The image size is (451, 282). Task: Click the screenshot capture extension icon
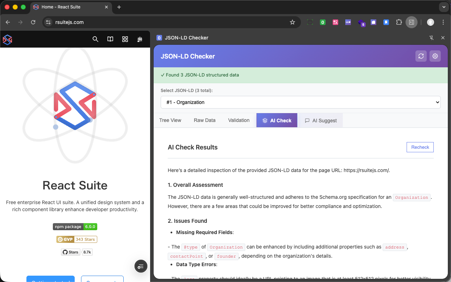click(x=310, y=22)
